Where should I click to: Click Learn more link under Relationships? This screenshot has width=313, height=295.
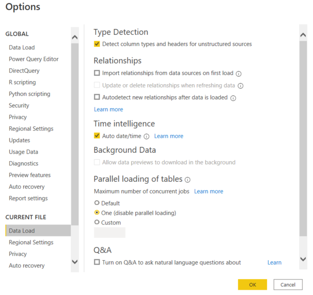pyautogui.click(x=108, y=109)
